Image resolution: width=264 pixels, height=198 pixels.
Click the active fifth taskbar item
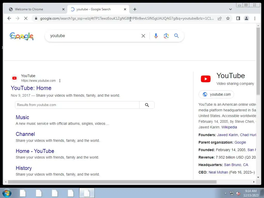pyautogui.click(x=87, y=193)
